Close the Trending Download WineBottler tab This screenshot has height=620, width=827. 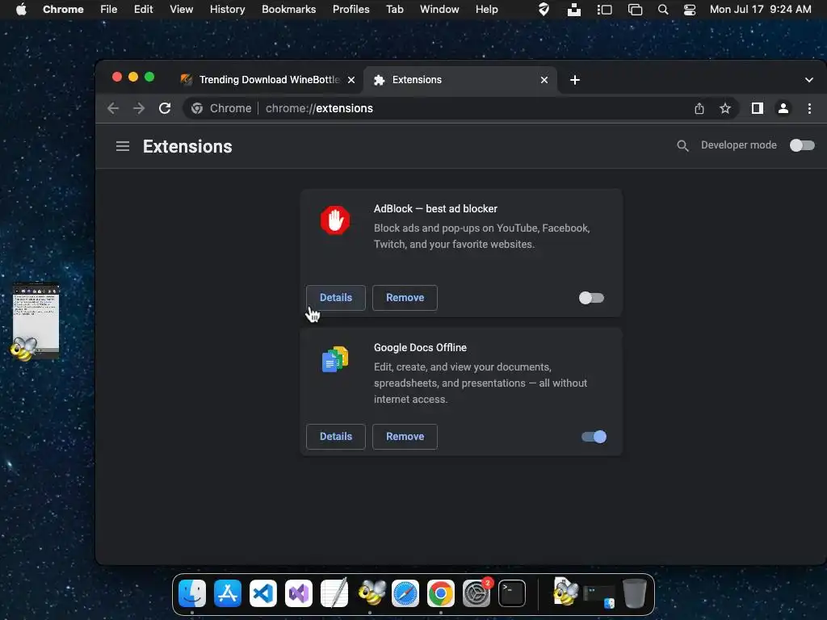(351, 80)
